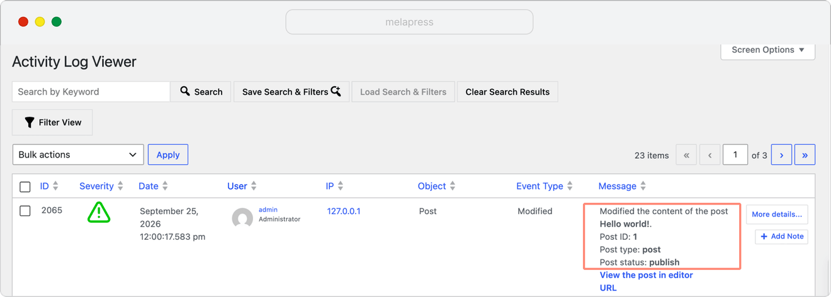This screenshot has width=831, height=297.
Task: Click the magnifier icon on Search button
Action: [x=185, y=91]
